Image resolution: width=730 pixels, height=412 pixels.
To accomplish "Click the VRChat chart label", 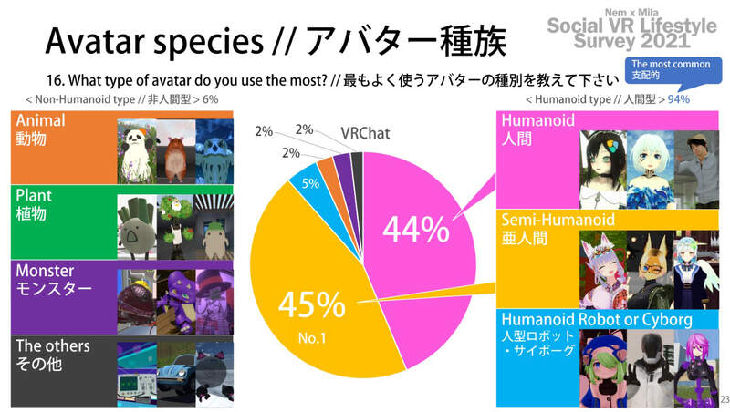I will 361,134.
